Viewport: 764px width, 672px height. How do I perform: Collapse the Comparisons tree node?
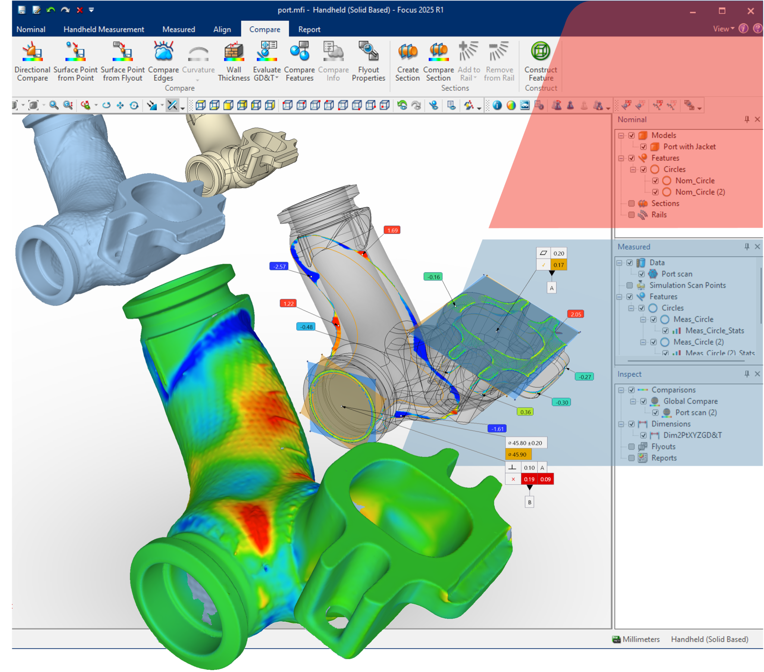click(621, 390)
